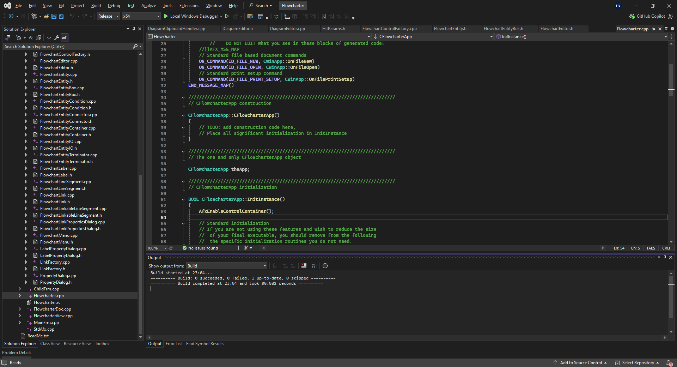This screenshot has height=367, width=677.
Task: Click the Open File folder icon
Action: click(46, 16)
